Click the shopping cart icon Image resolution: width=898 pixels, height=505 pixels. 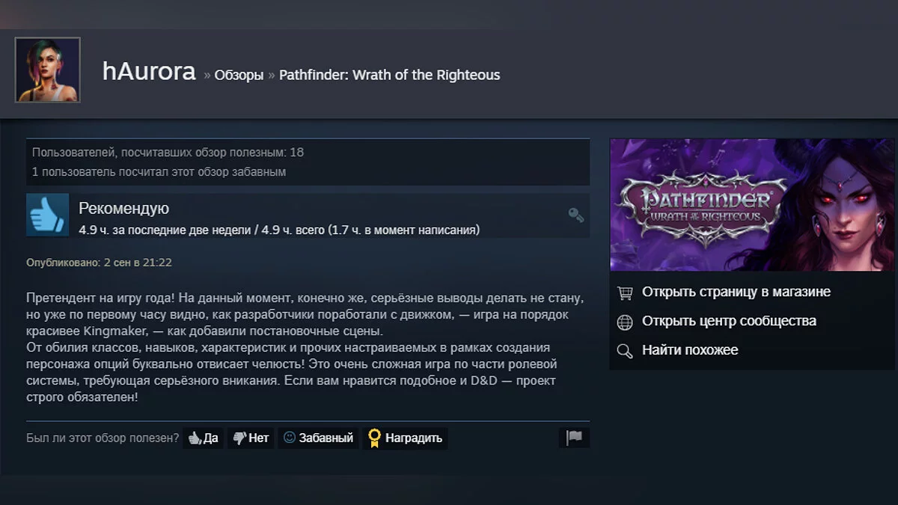tap(625, 292)
